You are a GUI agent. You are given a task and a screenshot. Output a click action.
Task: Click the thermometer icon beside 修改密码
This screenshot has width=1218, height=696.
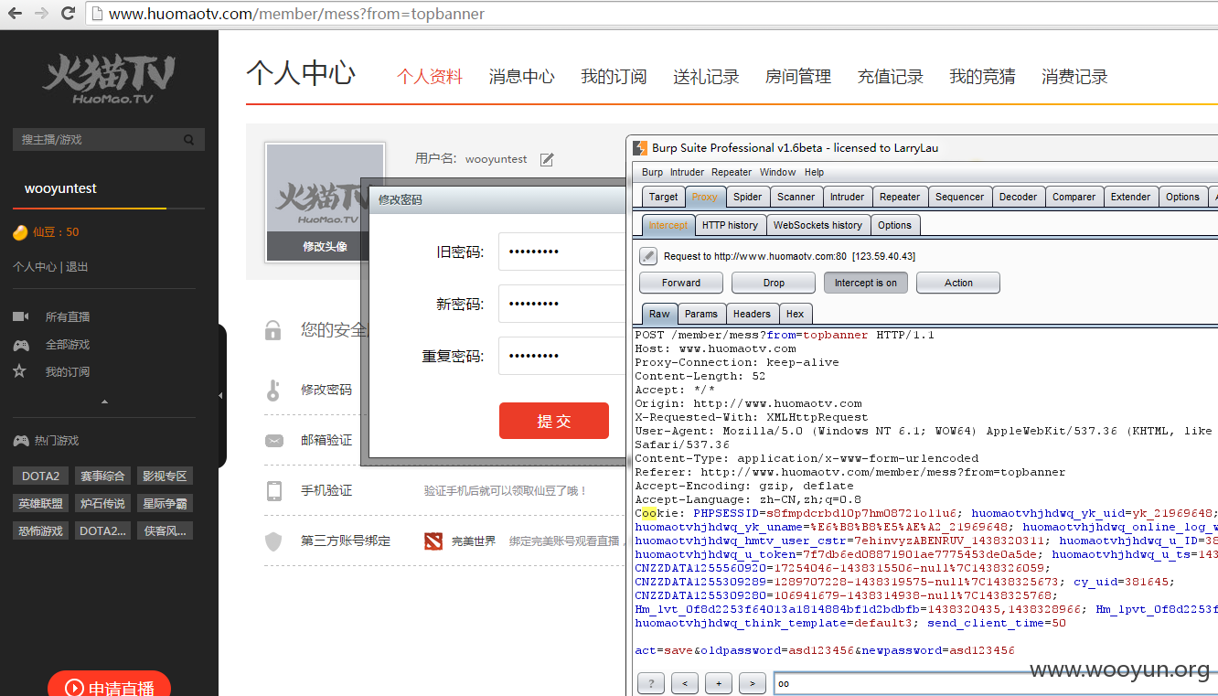click(x=273, y=390)
